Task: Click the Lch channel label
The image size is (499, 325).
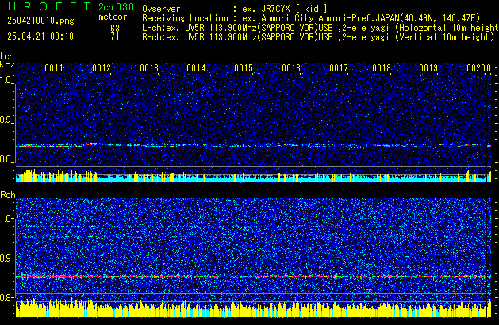Action: coord(7,56)
